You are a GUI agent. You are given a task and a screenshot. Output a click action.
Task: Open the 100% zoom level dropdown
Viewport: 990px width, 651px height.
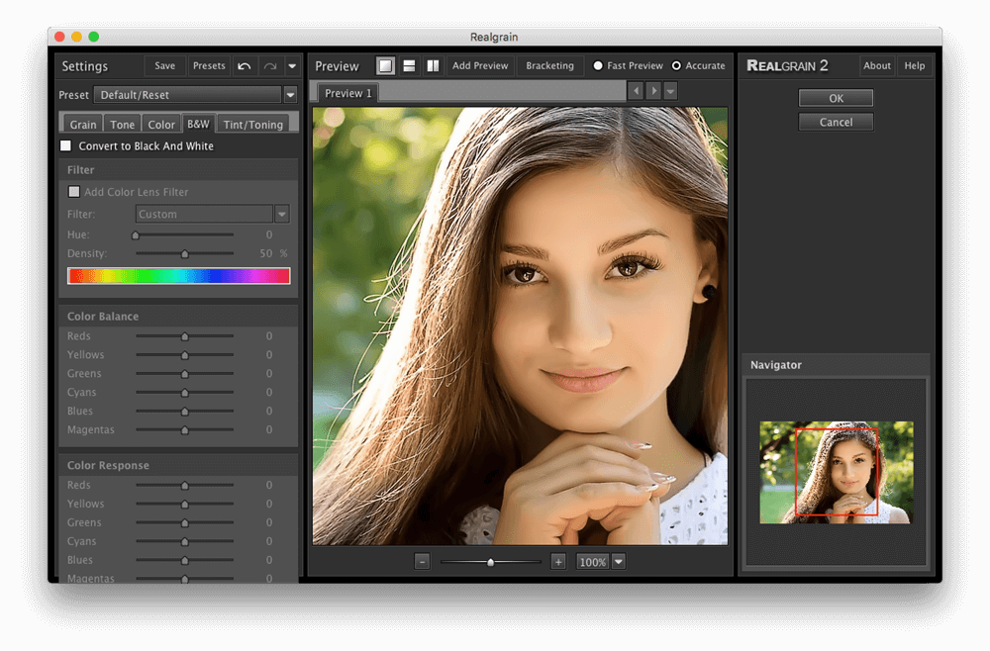pos(619,562)
